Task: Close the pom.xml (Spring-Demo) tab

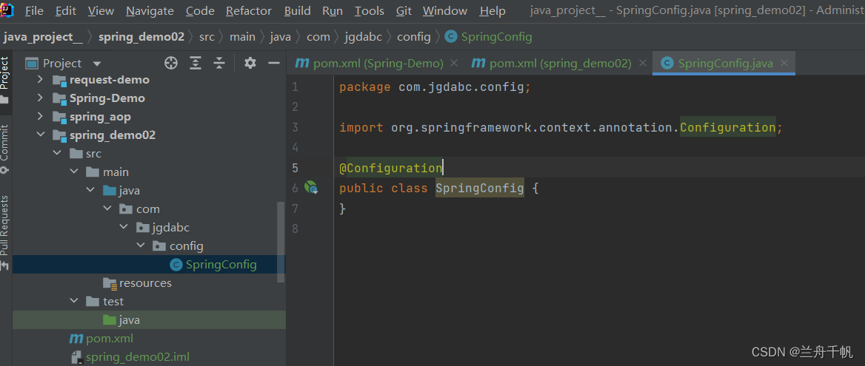Action: coord(454,64)
